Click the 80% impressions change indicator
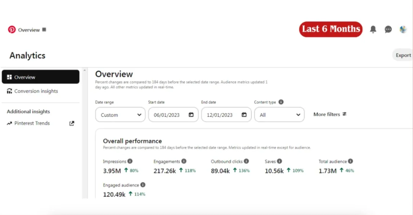Viewport: 413px width, 215px height. click(131, 171)
